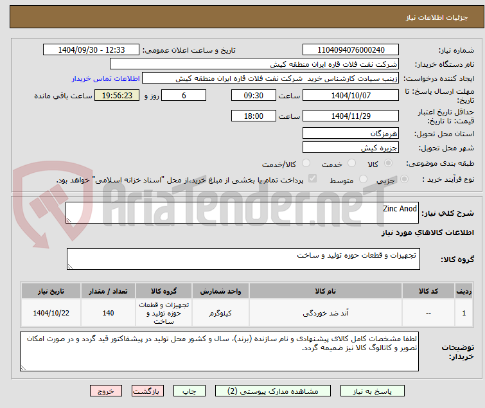
Task: Click the گروه کالا textarea
Action: click(x=243, y=259)
